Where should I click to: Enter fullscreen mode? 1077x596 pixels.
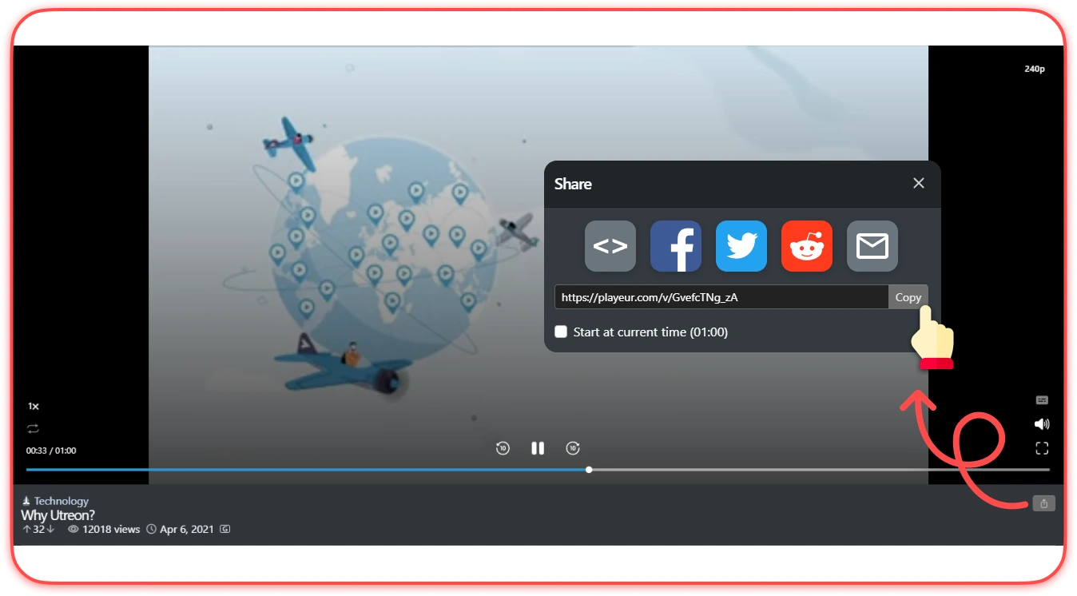1042,448
